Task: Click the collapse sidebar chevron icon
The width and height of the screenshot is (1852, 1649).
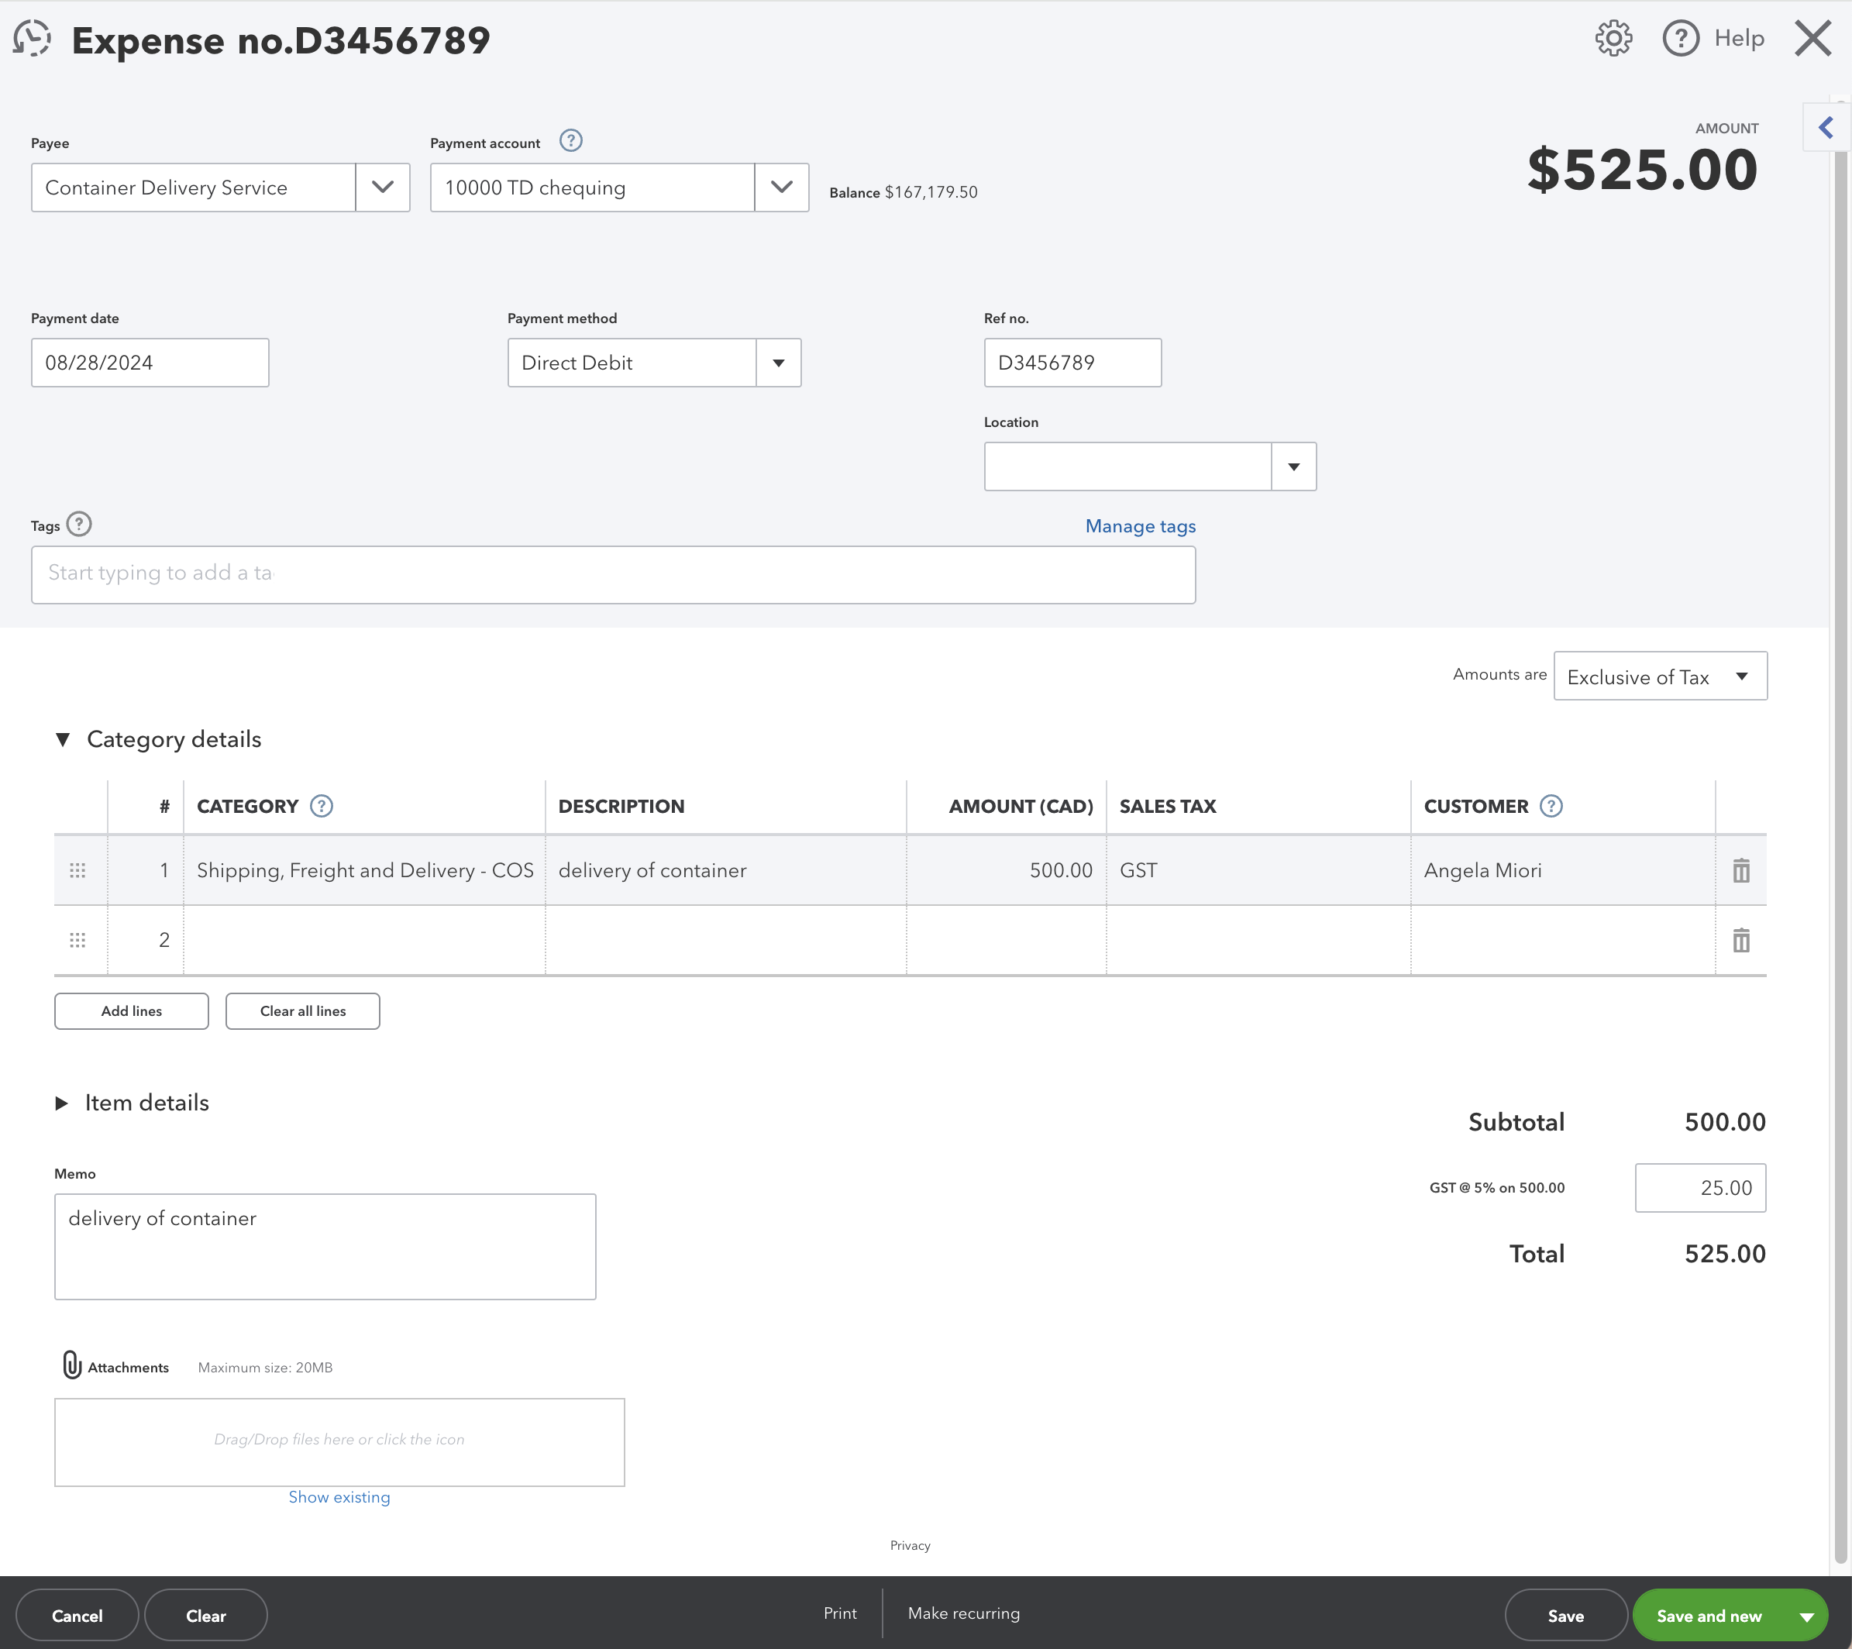Action: click(x=1826, y=127)
